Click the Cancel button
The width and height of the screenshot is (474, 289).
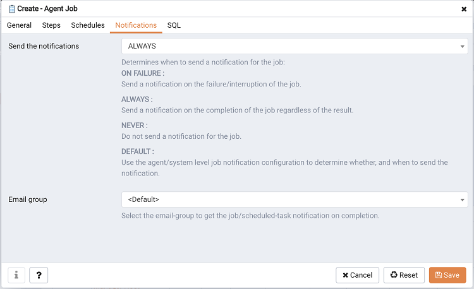[x=357, y=275]
